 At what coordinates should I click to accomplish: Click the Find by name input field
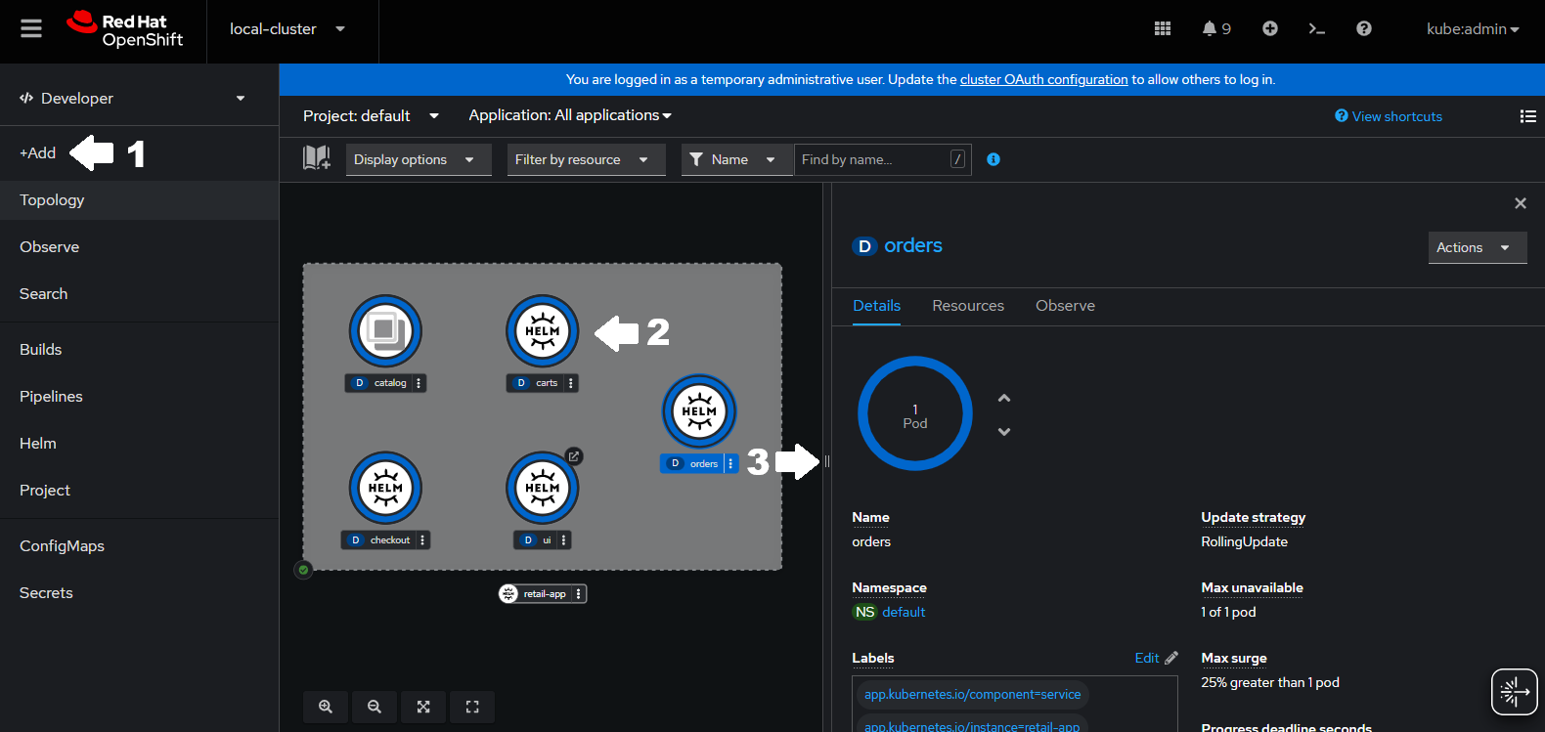click(x=873, y=159)
